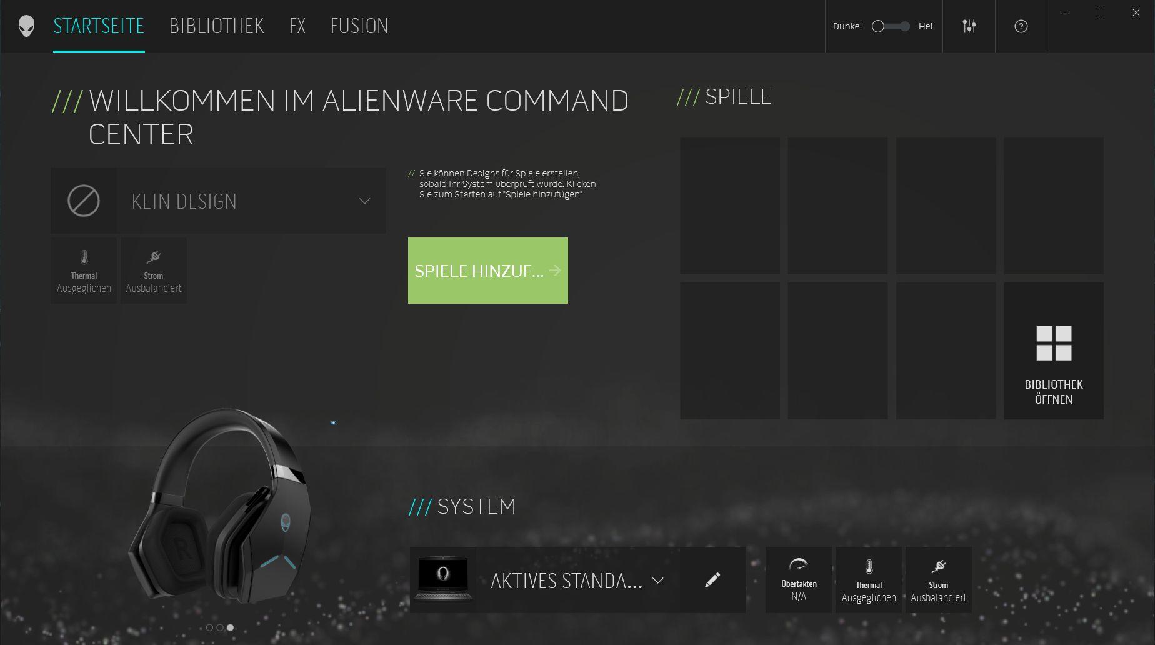Select the Thermal Ausgeglichen tile in System
The height and width of the screenshot is (645, 1155).
pyautogui.click(x=868, y=580)
